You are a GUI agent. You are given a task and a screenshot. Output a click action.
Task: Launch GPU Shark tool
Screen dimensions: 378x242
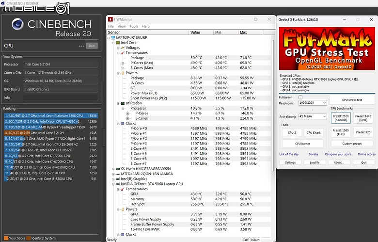[314, 133]
